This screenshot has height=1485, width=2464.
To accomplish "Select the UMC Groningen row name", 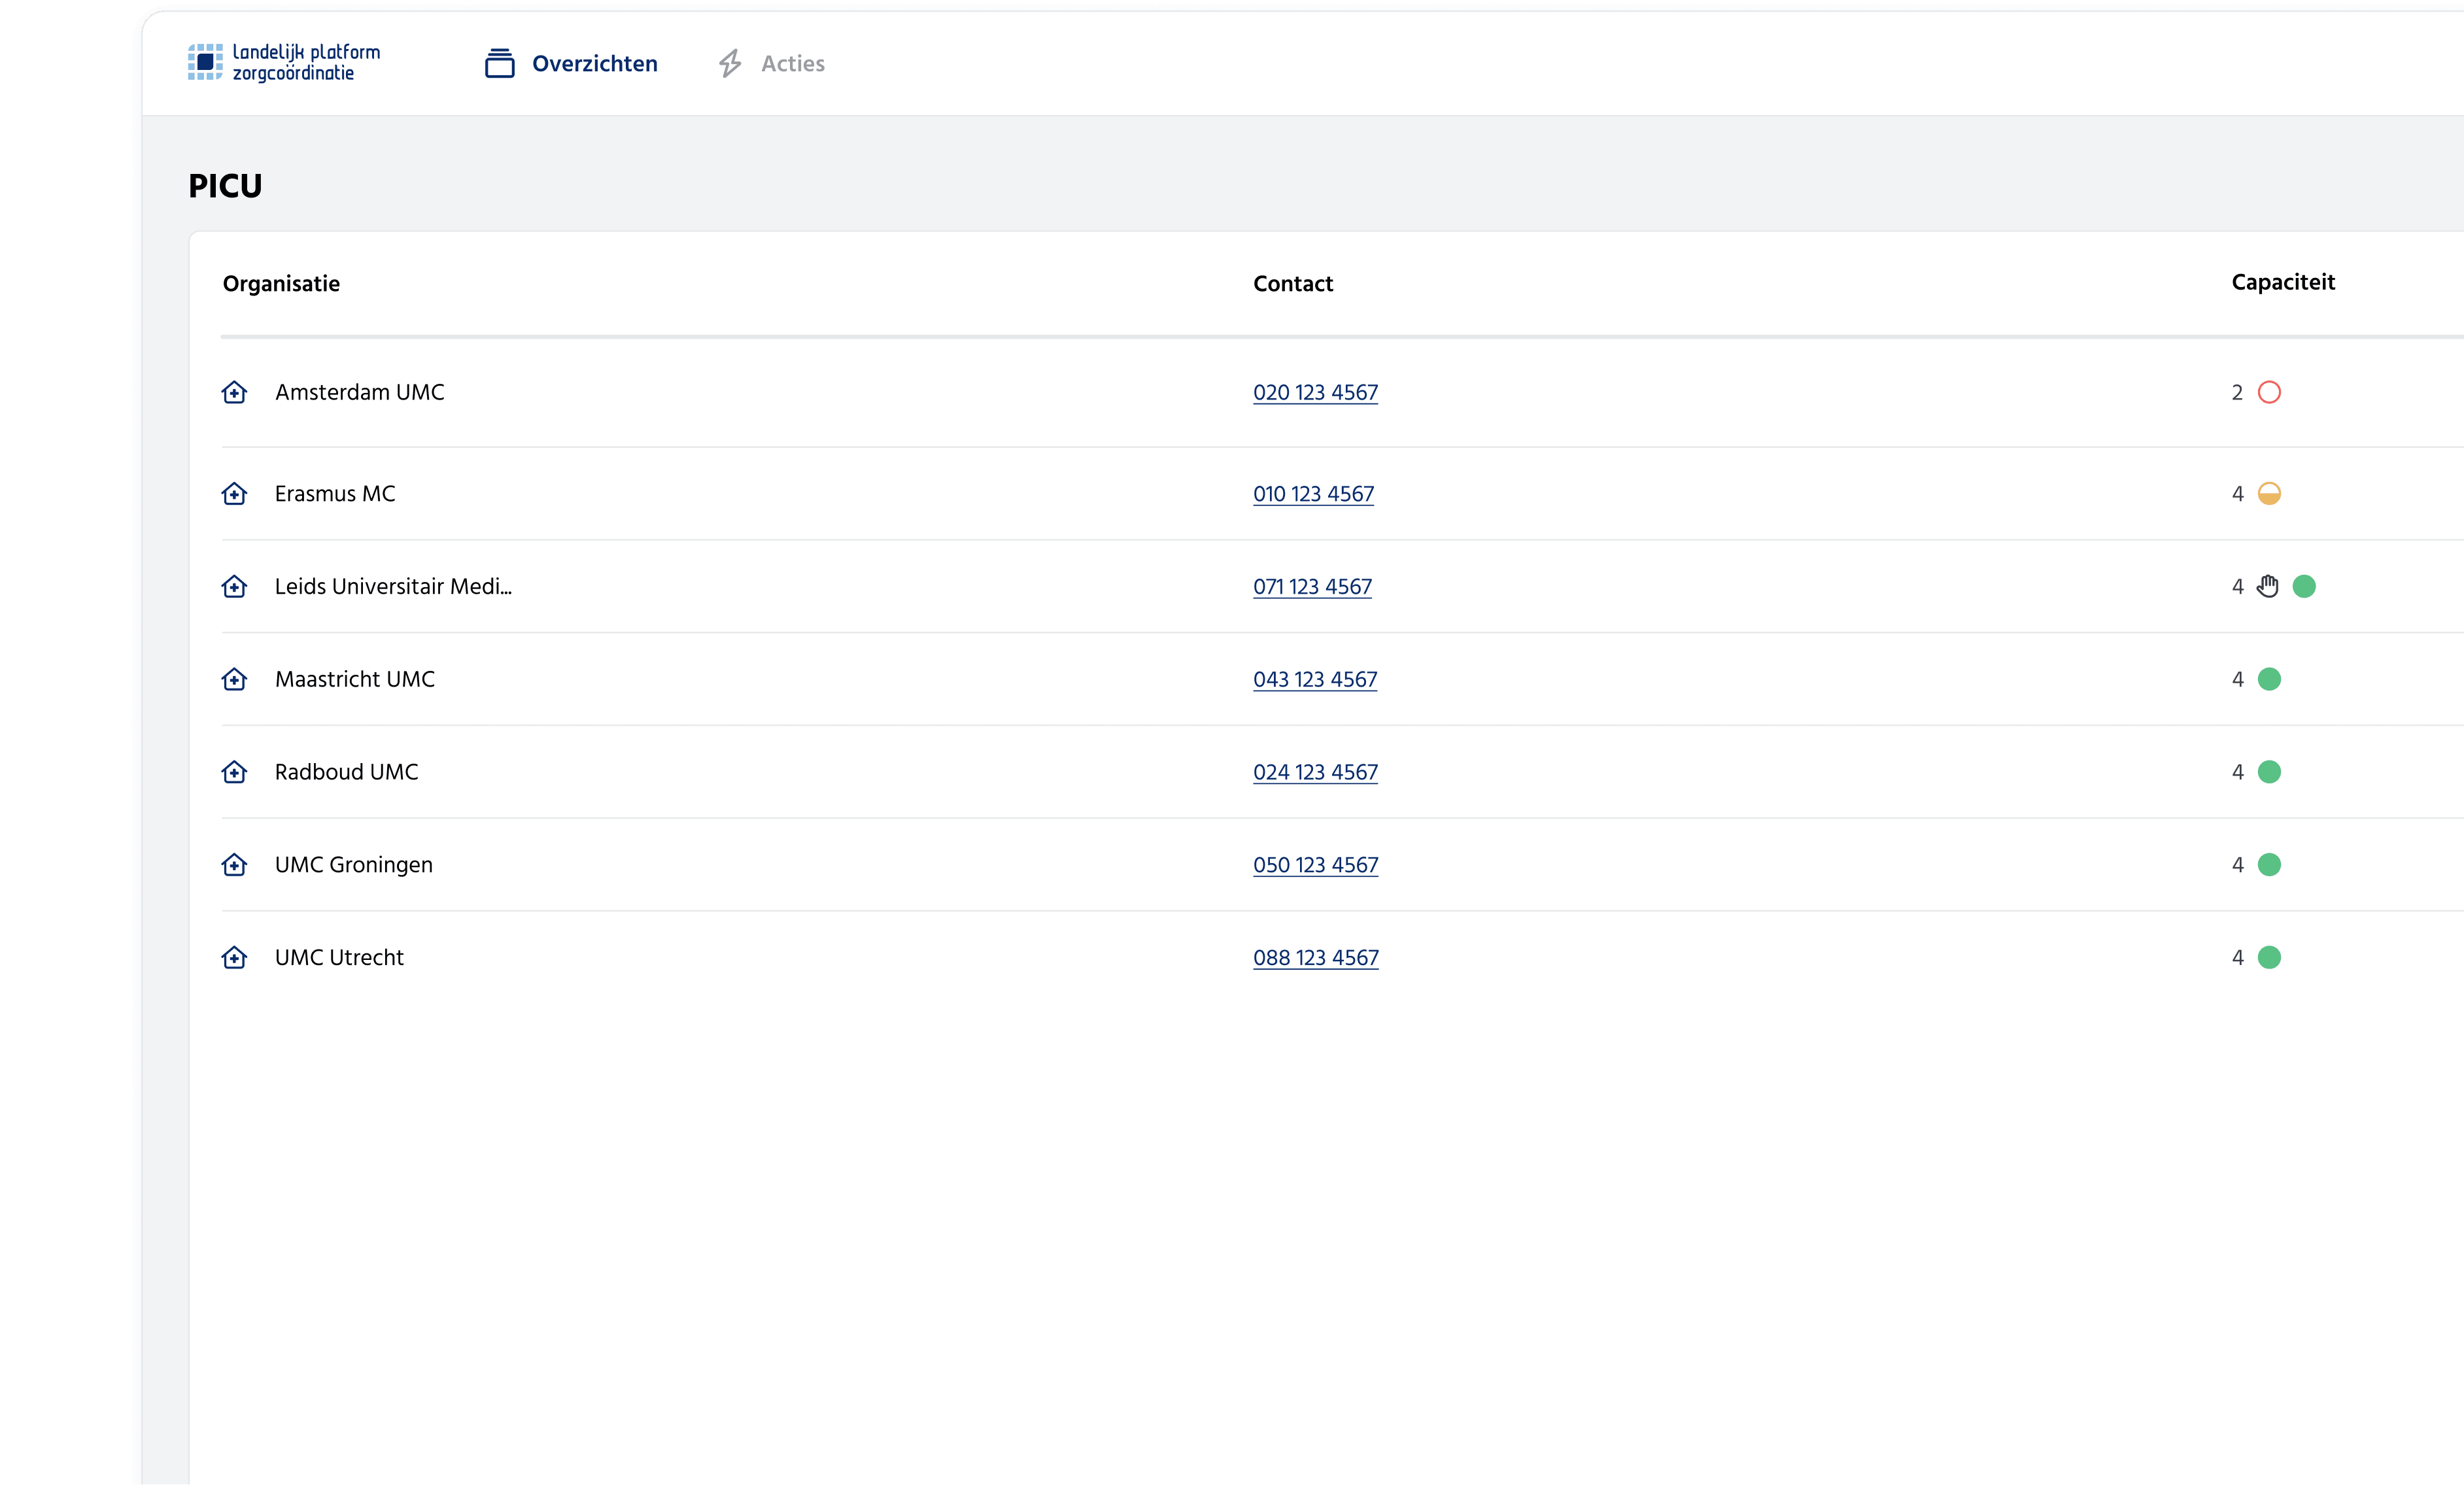I will [x=353, y=864].
